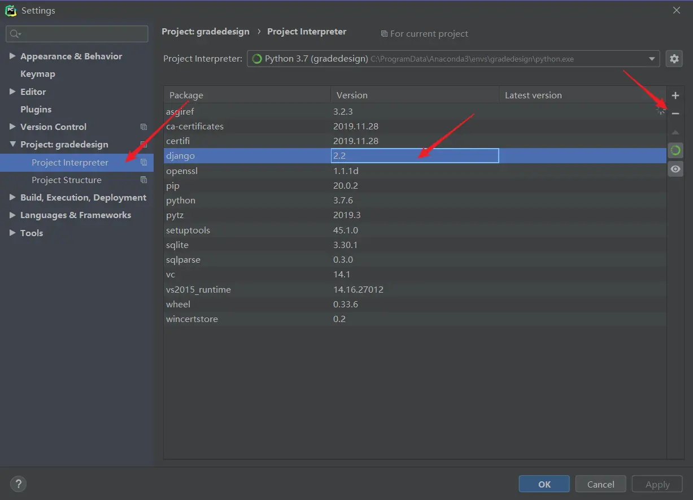
Task: Select the python package row
Action: (x=415, y=200)
